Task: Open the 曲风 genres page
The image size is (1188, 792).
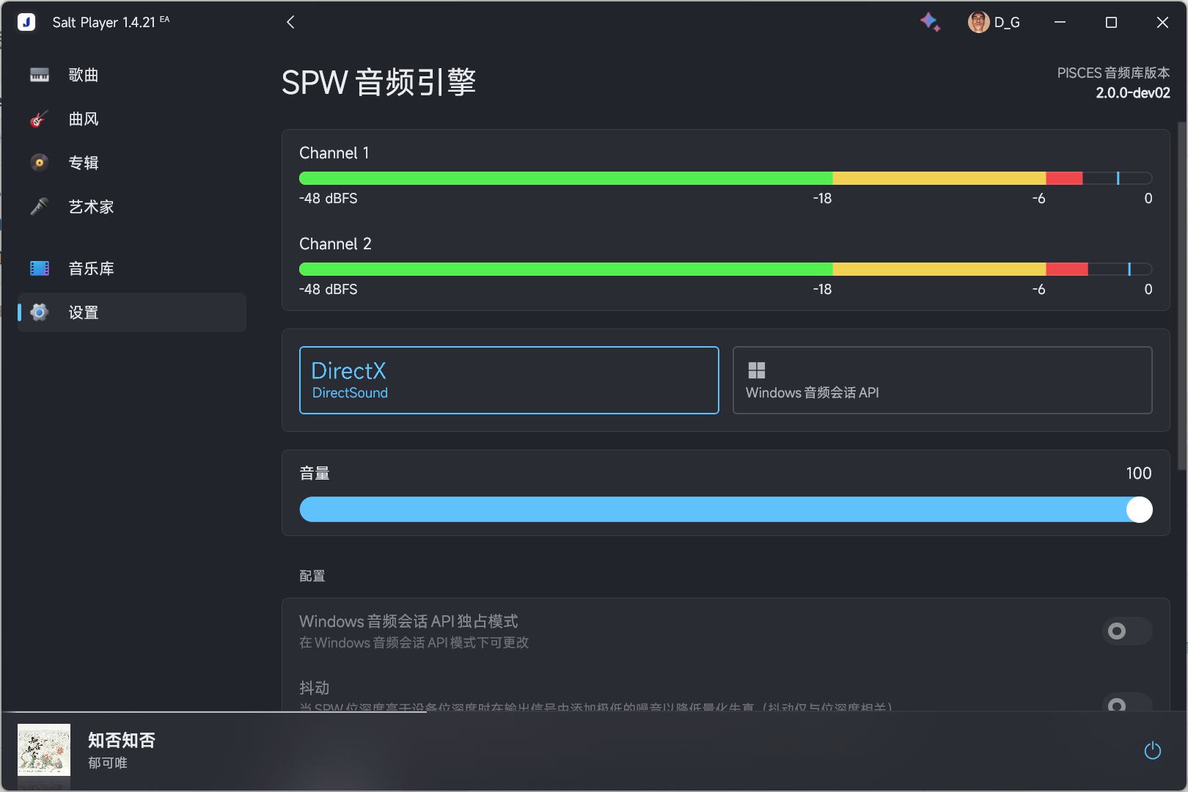Action: click(132, 119)
